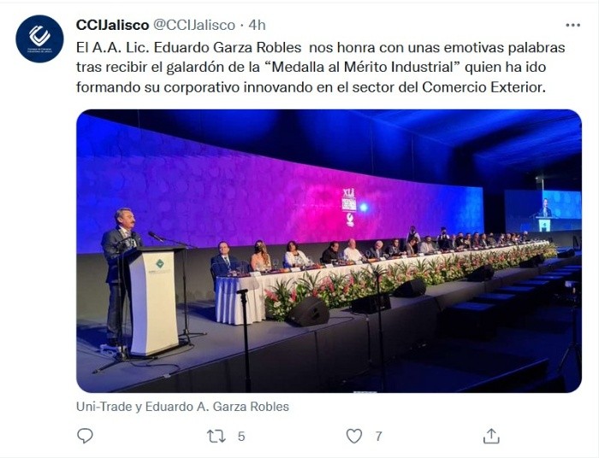Click the logo on the purple backdrop
This screenshot has height=458, width=599.
pyautogui.click(x=349, y=205)
